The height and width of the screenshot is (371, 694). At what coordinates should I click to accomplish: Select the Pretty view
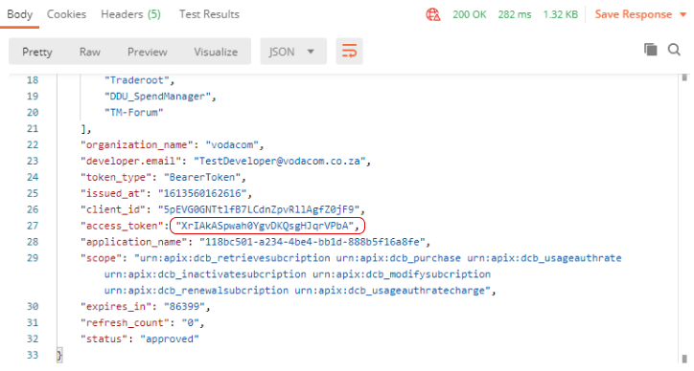pos(37,52)
